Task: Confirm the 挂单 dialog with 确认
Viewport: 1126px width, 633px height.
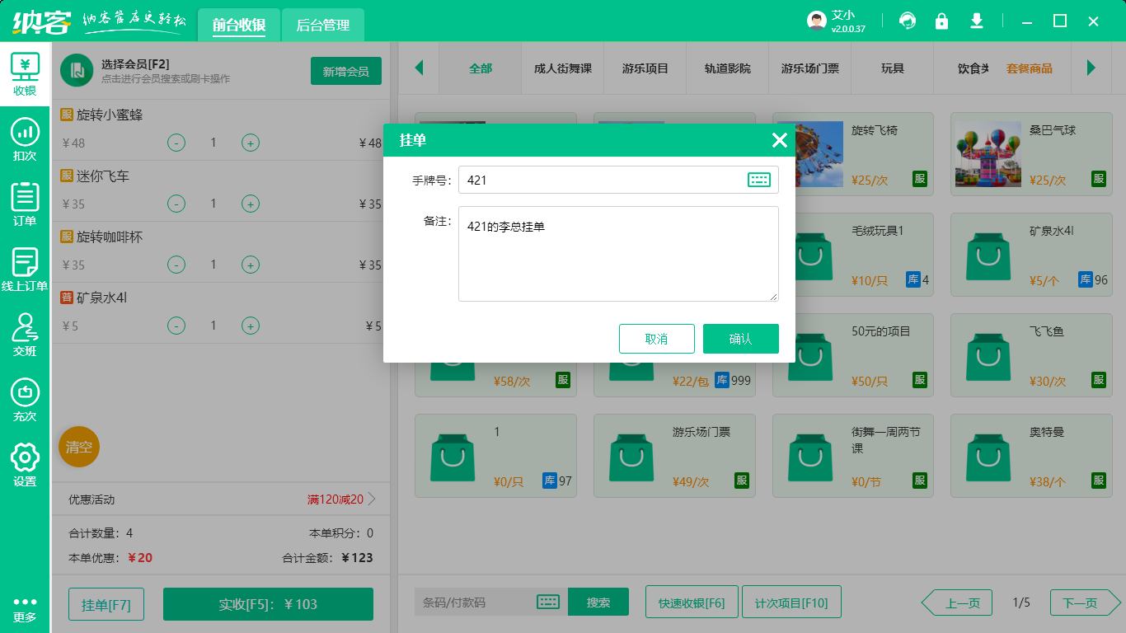Action: pyautogui.click(x=740, y=339)
